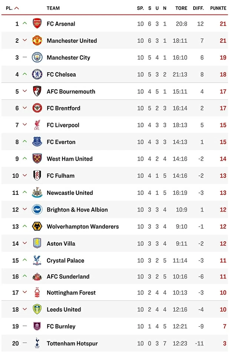Click the red down arrow beside FC Brentford
Screen dimensions: 230x354
[x=25, y=108]
